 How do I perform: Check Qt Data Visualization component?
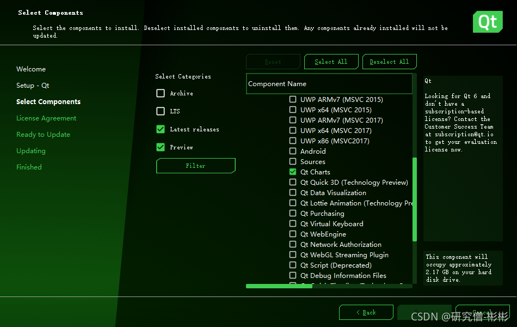[293, 192]
